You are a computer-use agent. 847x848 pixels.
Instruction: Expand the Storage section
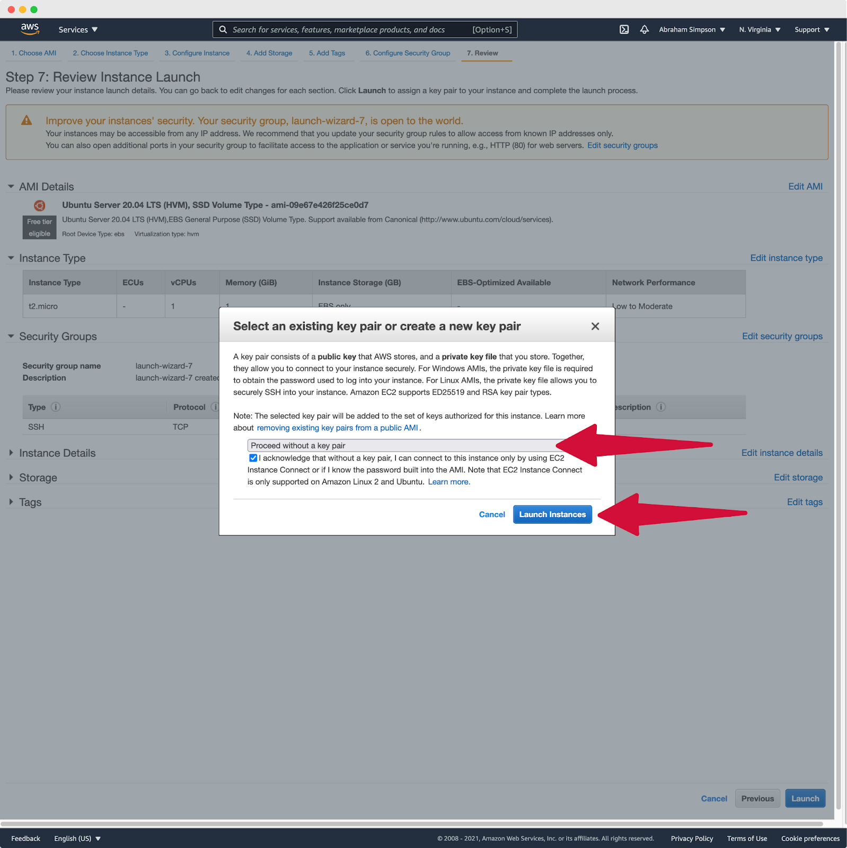click(11, 478)
